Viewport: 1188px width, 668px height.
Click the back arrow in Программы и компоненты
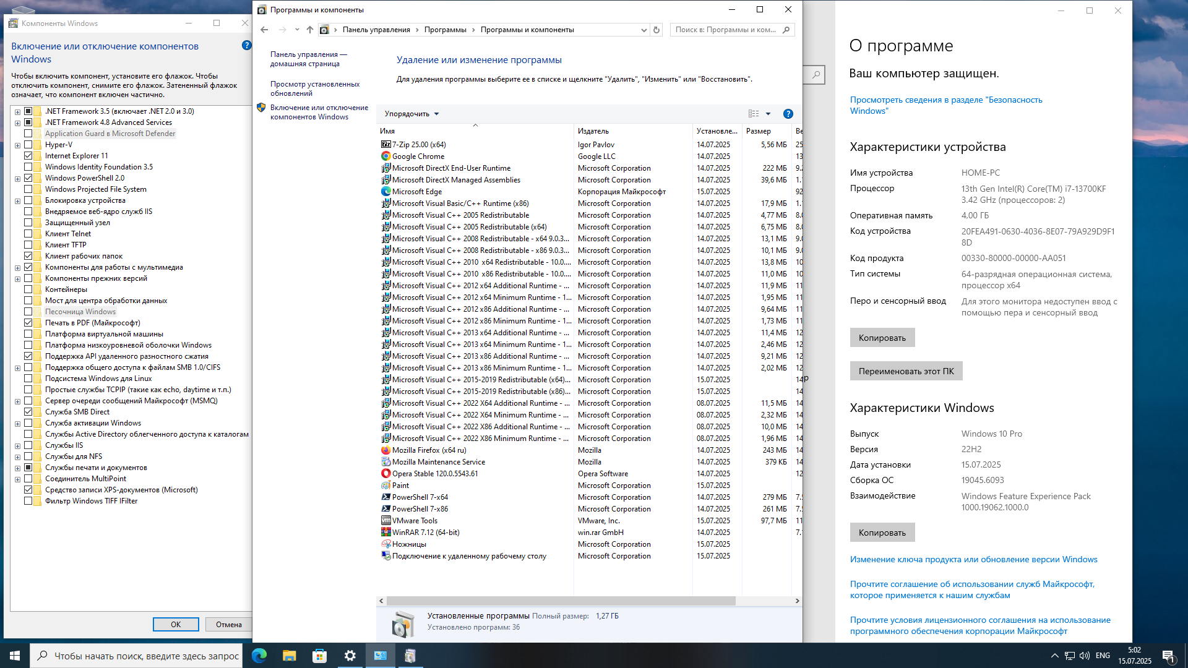[x=264, y=30]
